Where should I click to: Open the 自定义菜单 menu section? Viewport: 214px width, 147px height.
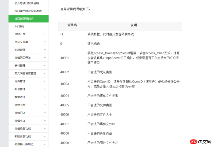[21, 42]
